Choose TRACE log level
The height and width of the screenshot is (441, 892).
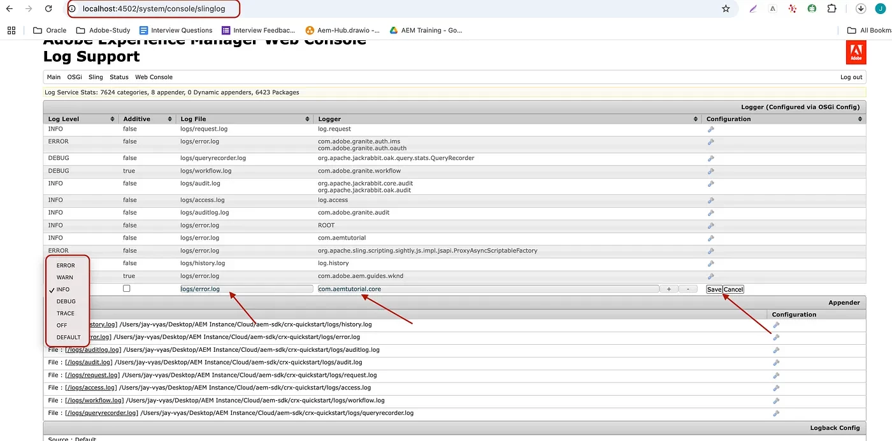coord(66,314)
